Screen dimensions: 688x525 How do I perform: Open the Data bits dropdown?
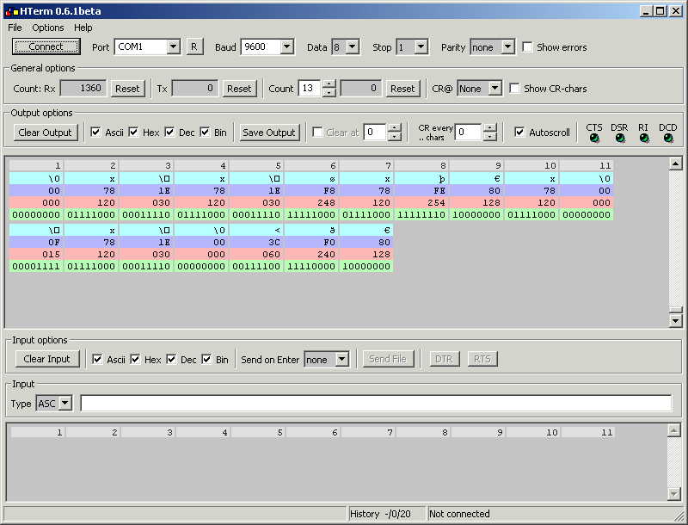353,47
